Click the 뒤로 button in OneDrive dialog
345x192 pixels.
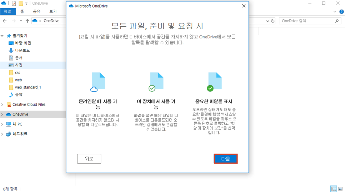point(89,159)
